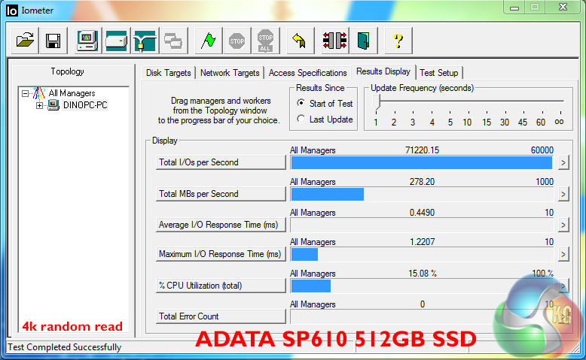Click Maximum I/O Response Time button
The height and width of the screenshot is (360, 586).
pos(221,255)
